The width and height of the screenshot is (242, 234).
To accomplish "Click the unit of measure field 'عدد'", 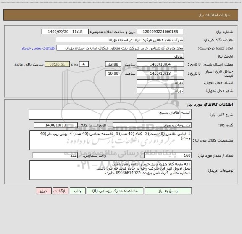I will pyautogui.click(x=55, y=155).
